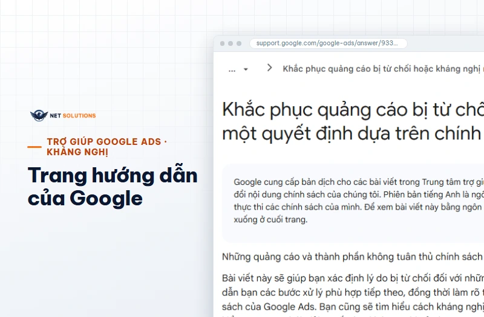Click the Net Solutions eagle logo
Viewport: 484px width, 317px height.
(x=39, y=115)
